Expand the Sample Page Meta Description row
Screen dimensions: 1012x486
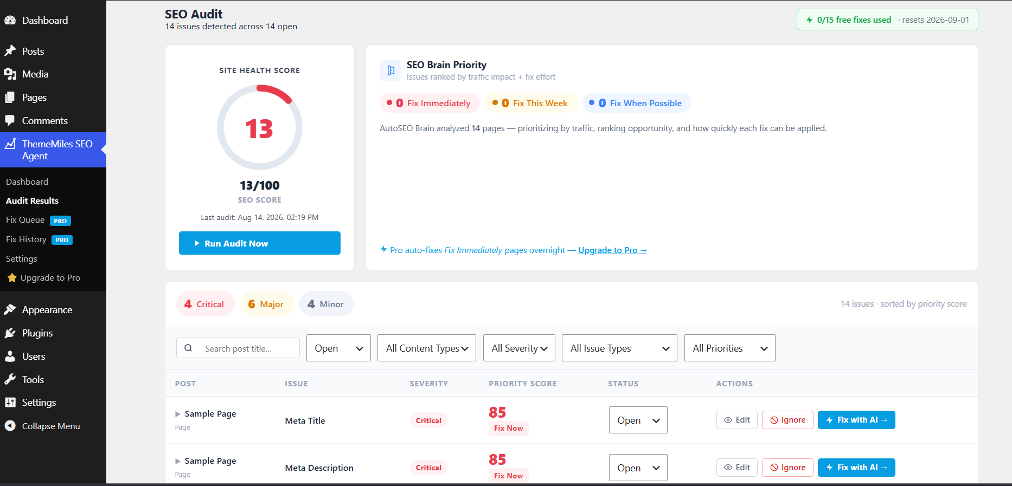point(178,461)
